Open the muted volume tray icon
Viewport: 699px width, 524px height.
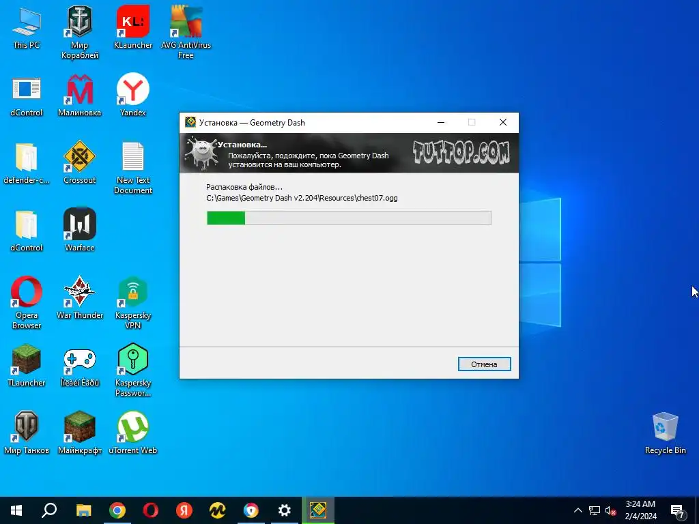point(610,510)
